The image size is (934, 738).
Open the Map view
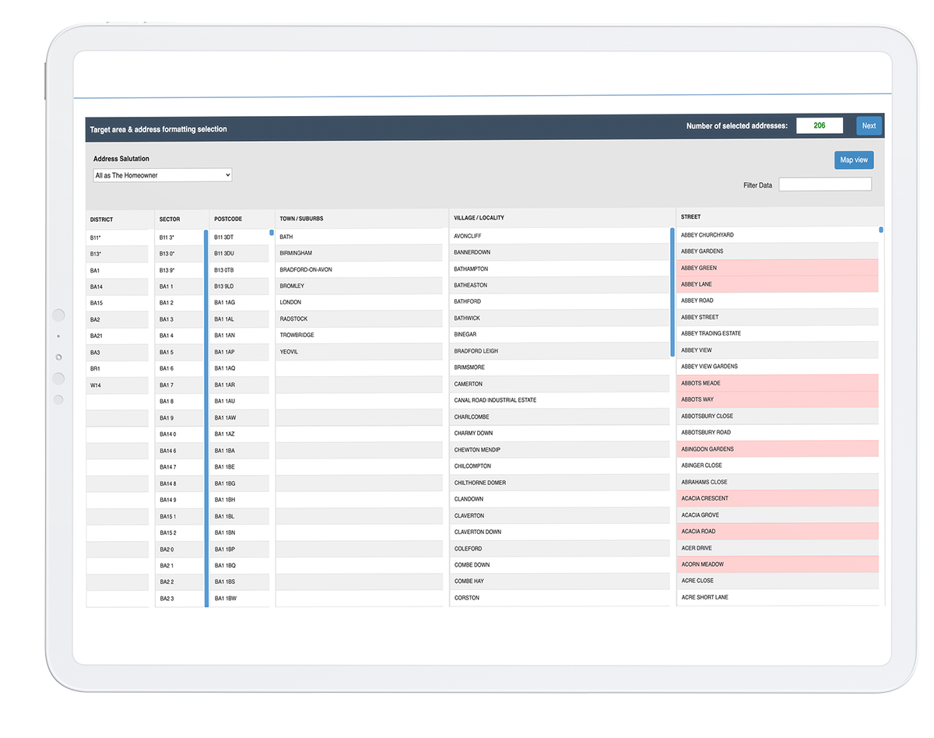pyautogui.click(x=853, y=160)
